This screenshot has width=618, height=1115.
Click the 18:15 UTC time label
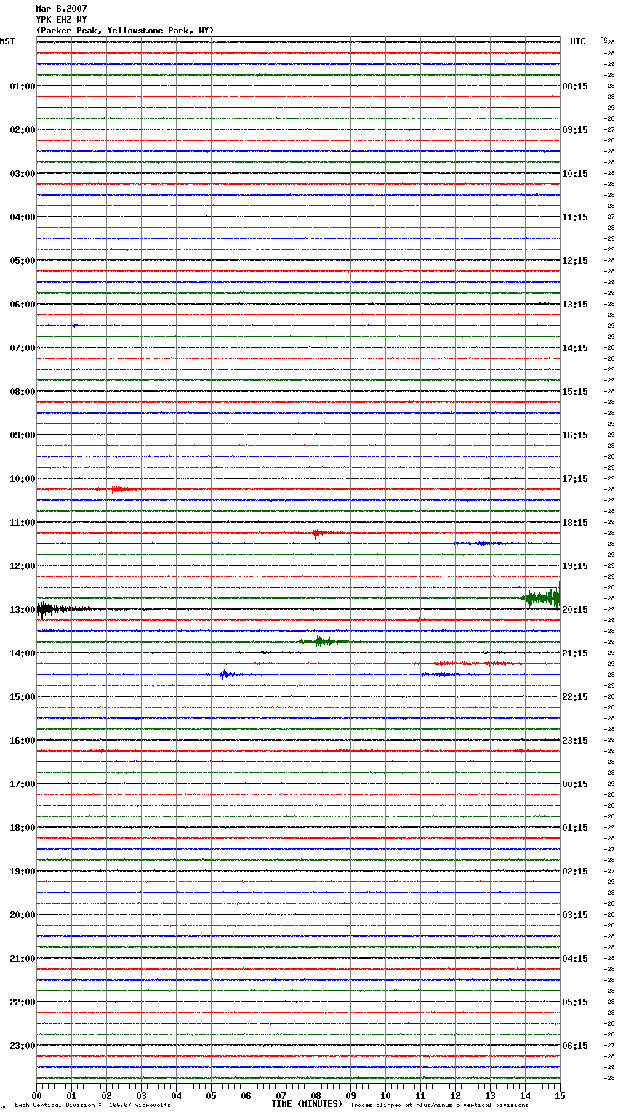tap(575, 523)
